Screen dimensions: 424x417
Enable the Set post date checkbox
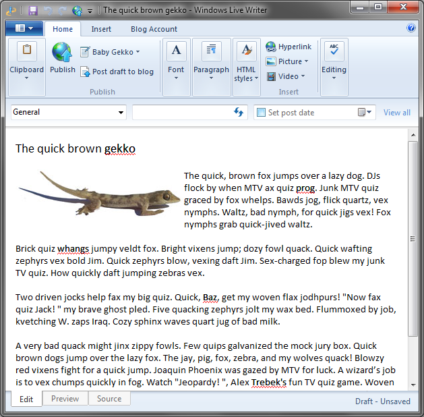[261, 112]
